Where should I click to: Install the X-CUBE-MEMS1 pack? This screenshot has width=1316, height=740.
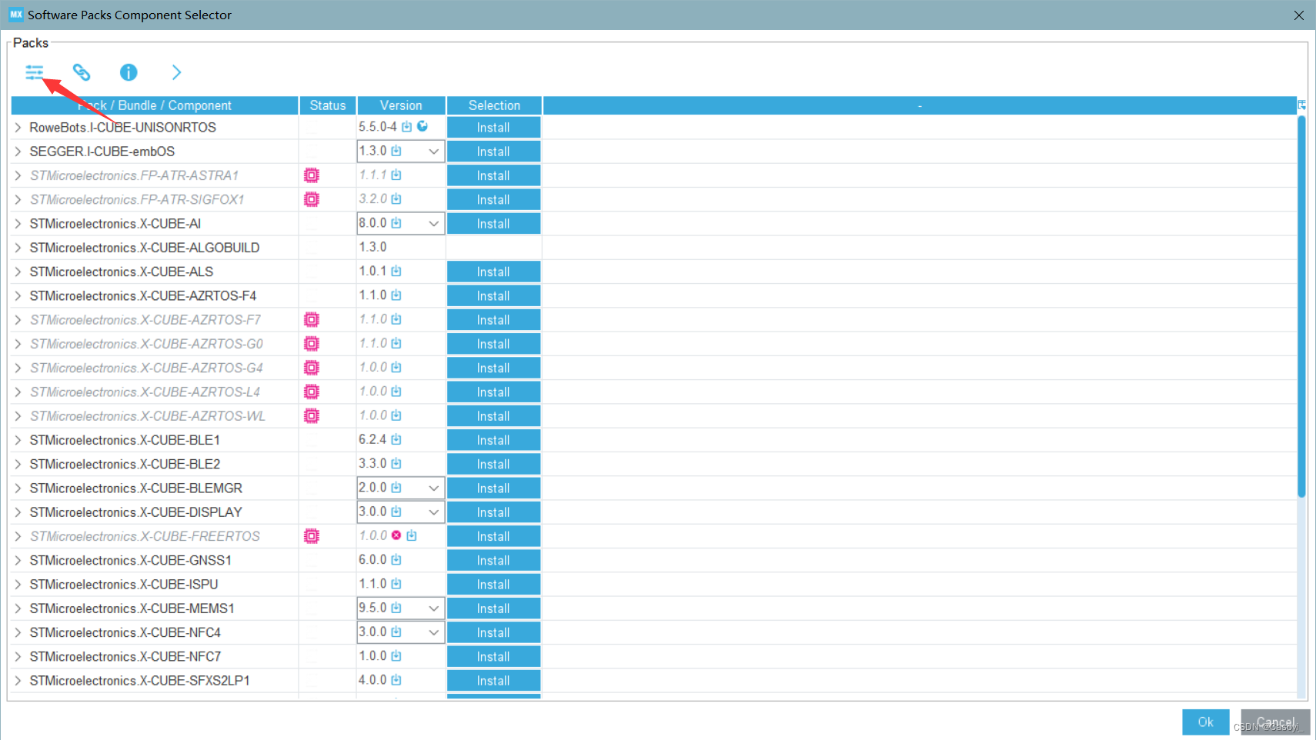click(x=493, y=608)
